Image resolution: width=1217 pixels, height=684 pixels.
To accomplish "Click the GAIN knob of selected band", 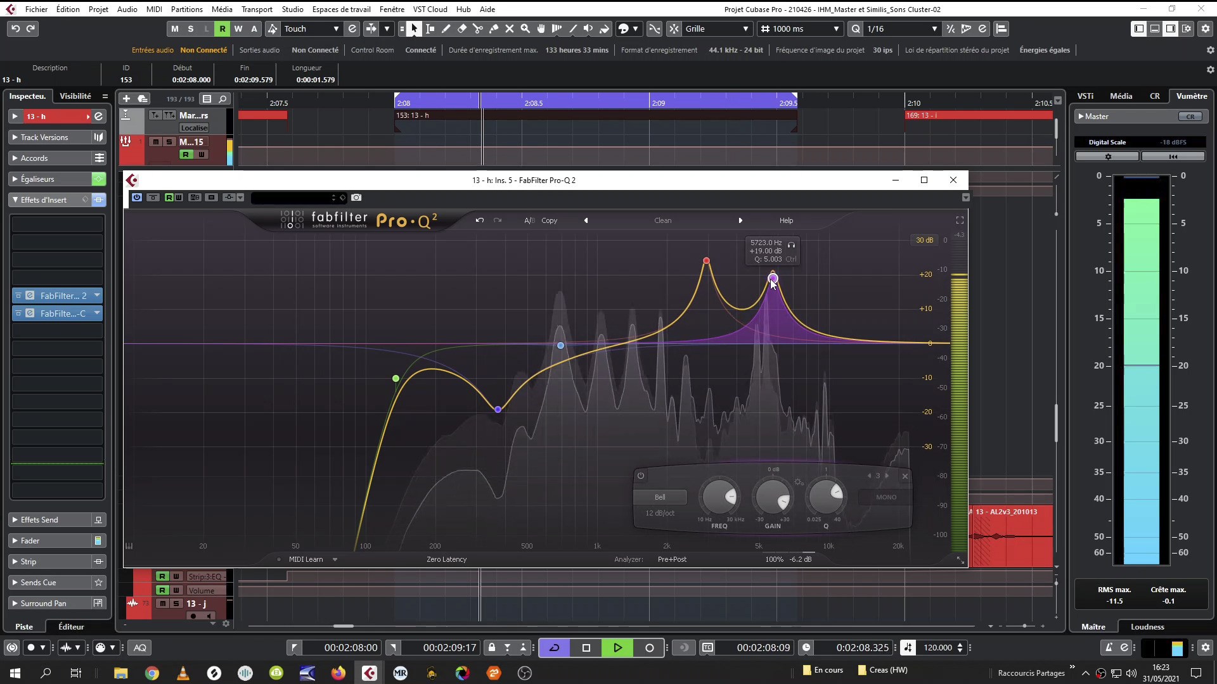I will 773,497.
